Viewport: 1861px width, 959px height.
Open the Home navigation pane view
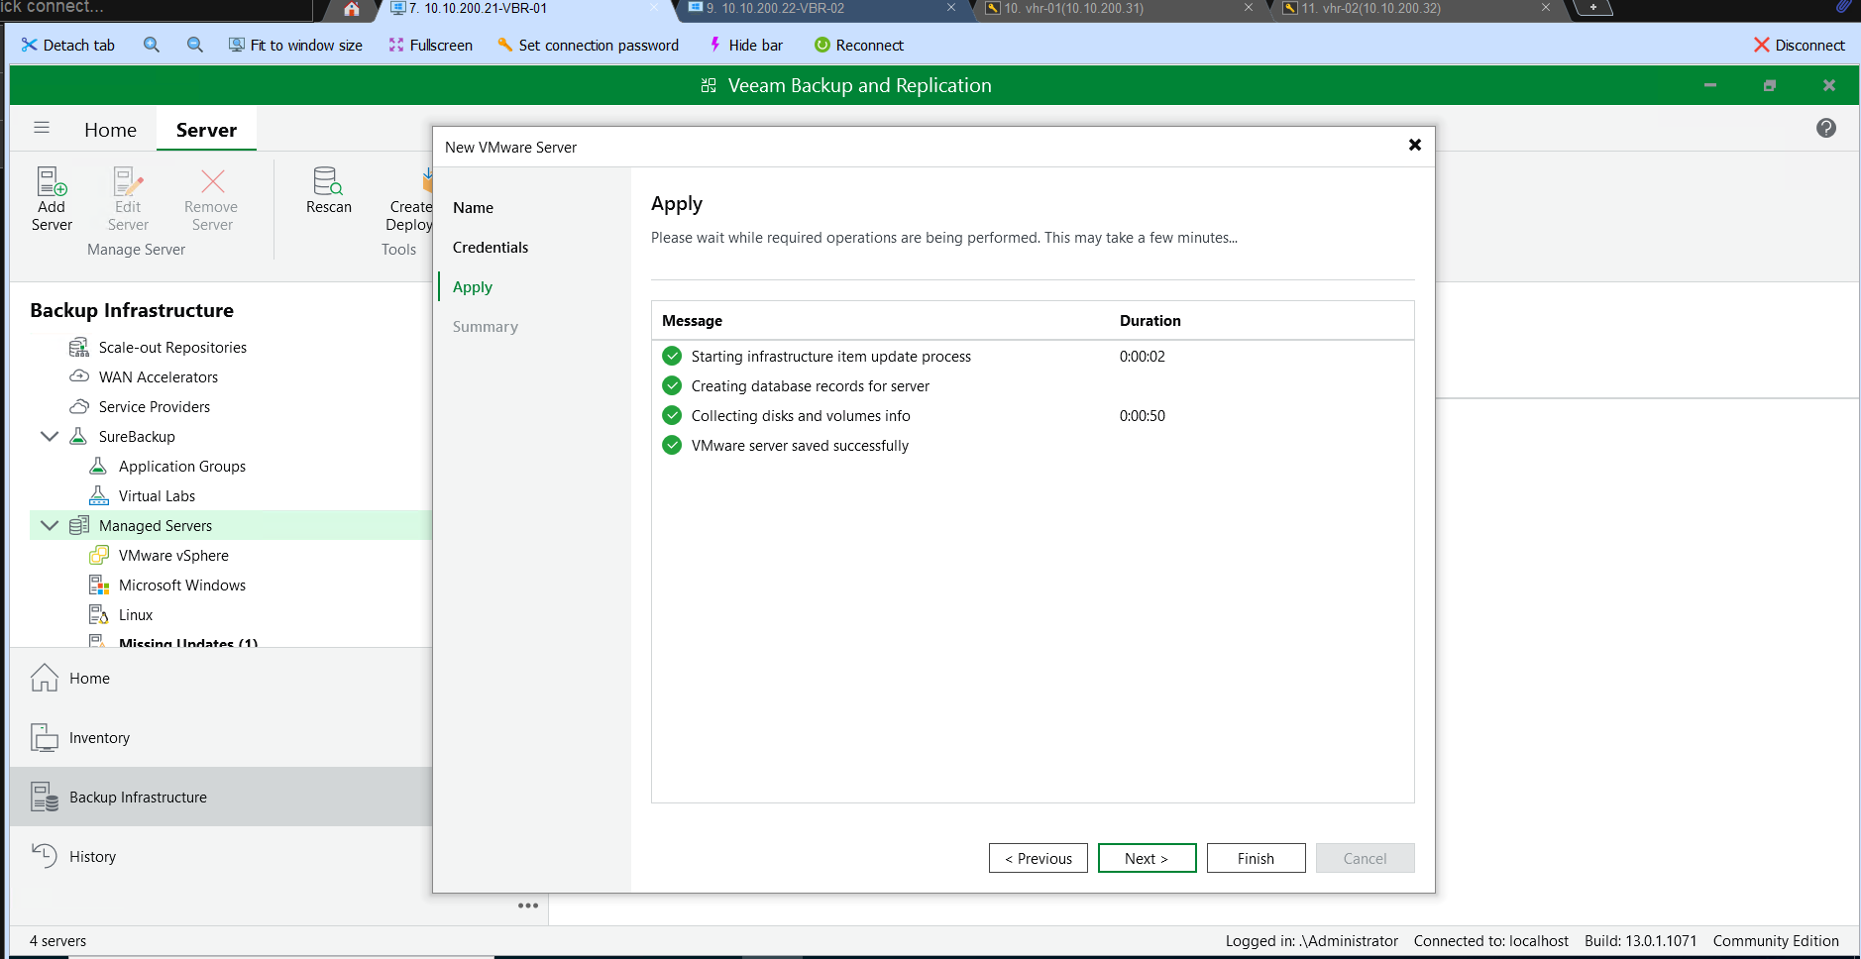coord(221,679)
